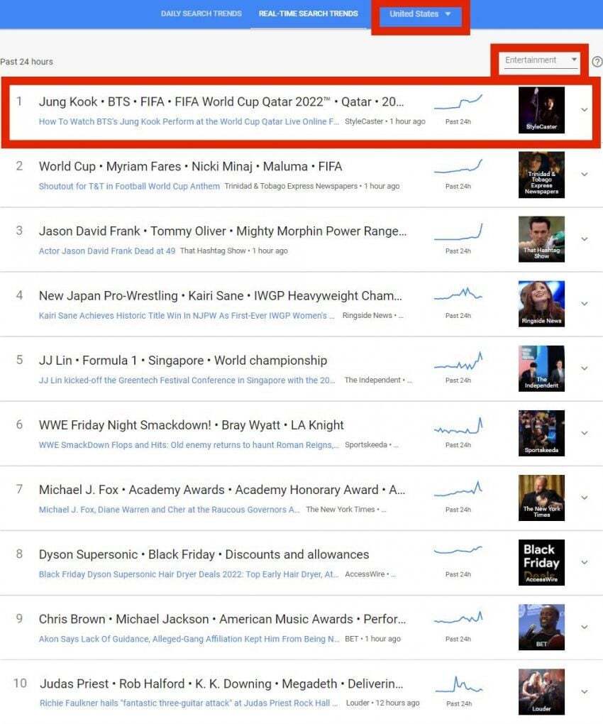
Task: Expand the WWE Friday Night Smackdown row
Action: pos(584,433)
